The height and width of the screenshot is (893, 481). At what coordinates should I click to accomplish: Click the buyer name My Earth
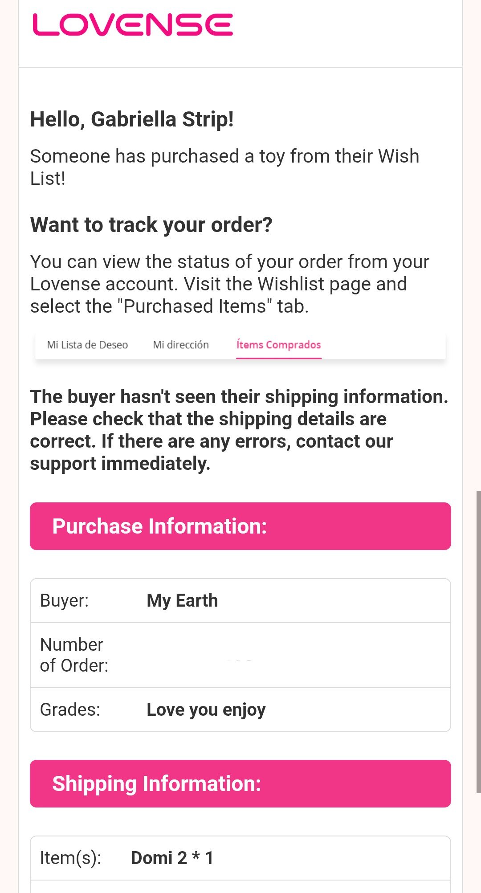(182, 600)
